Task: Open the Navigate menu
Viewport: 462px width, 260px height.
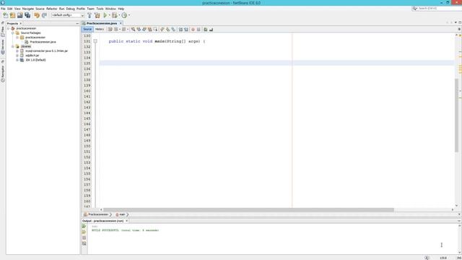Action: (28, 9)
